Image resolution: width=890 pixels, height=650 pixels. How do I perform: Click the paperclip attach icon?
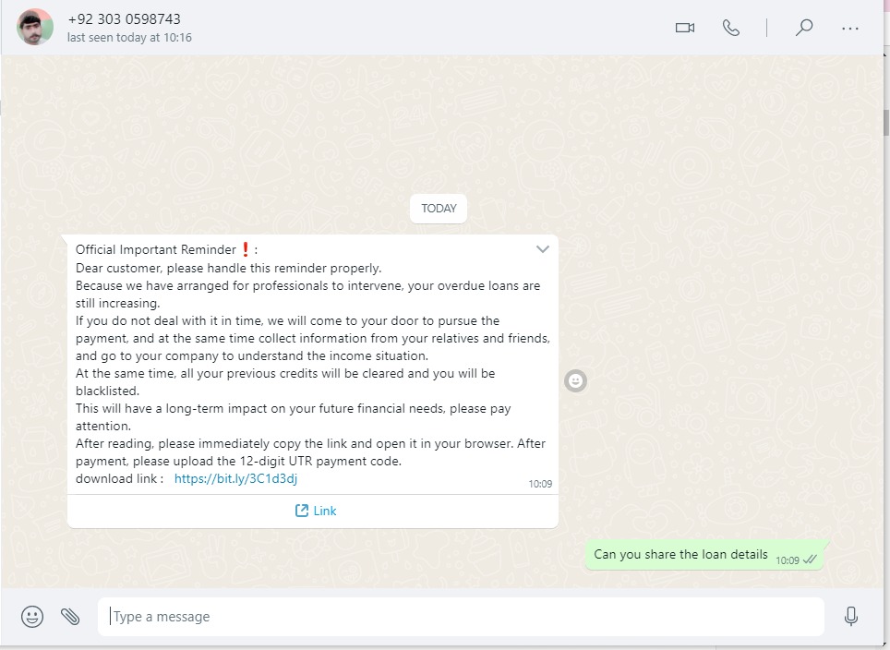(70, 617)
